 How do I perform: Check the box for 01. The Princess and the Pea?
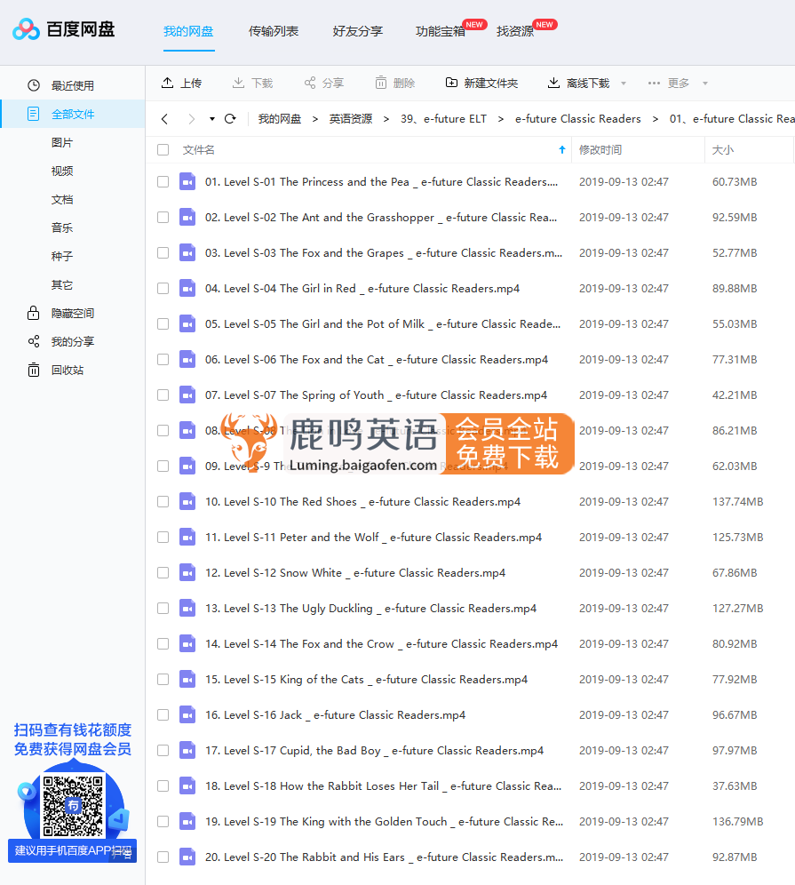[x=163, y=182]
